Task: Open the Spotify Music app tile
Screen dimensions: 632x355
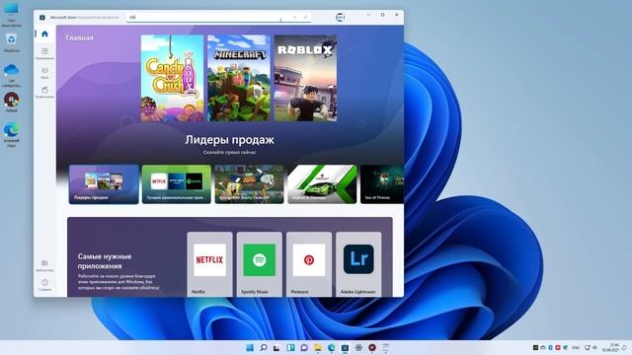Action: 259,264
